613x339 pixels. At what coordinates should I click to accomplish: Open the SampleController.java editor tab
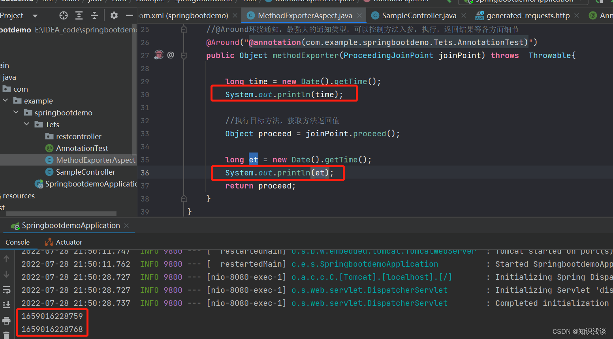tap(419, 15)
